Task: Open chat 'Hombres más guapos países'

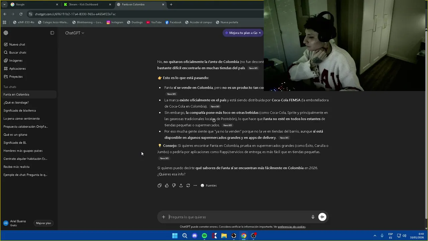Action: pyautogui.click(x=28, y=151)
